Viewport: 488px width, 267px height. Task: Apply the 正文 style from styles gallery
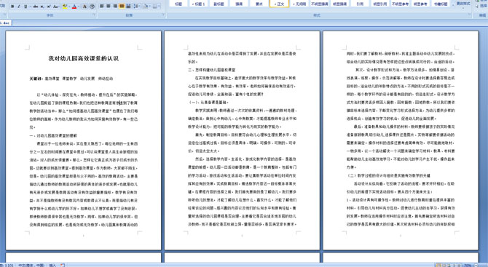pyautogui.click(x=279, y=4)
